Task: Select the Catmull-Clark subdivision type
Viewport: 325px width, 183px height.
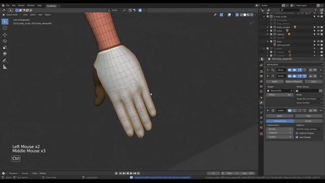Action: pyautogui.click(x=280, y=121)
